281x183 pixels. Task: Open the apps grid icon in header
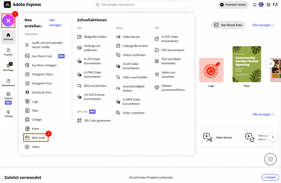point(268,5)
